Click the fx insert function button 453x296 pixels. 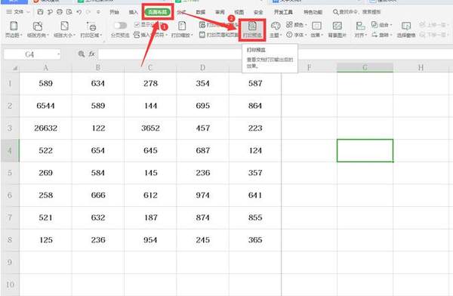coord(91,54)
